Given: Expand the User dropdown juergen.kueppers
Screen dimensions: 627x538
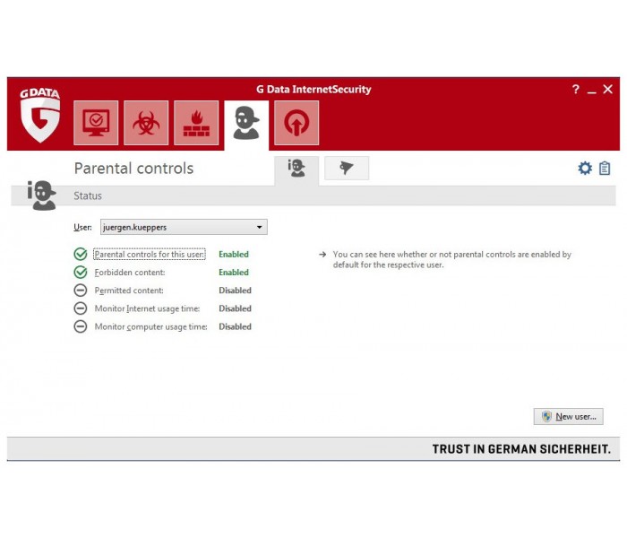Looking at the screenshot, I should [x=184, y=227].
